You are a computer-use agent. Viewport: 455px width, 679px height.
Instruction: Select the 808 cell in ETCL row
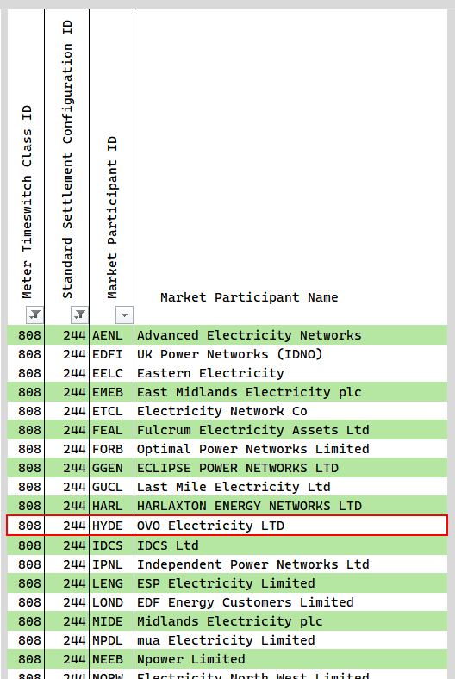(26, 411)
